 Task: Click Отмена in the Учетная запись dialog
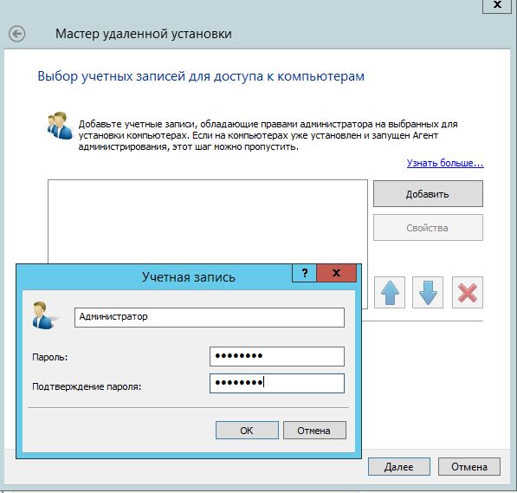click(x=314, y=431)
